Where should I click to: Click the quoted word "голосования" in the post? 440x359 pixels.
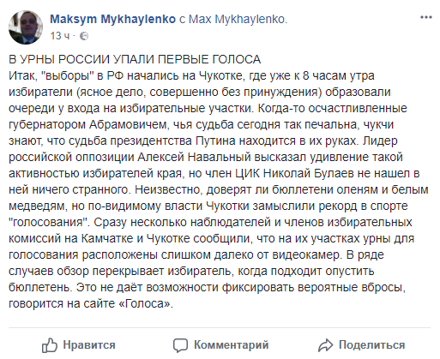coord(49,222)
